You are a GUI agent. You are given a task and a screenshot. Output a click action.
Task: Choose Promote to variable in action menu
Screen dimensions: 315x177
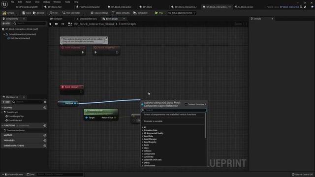[153, 121]
